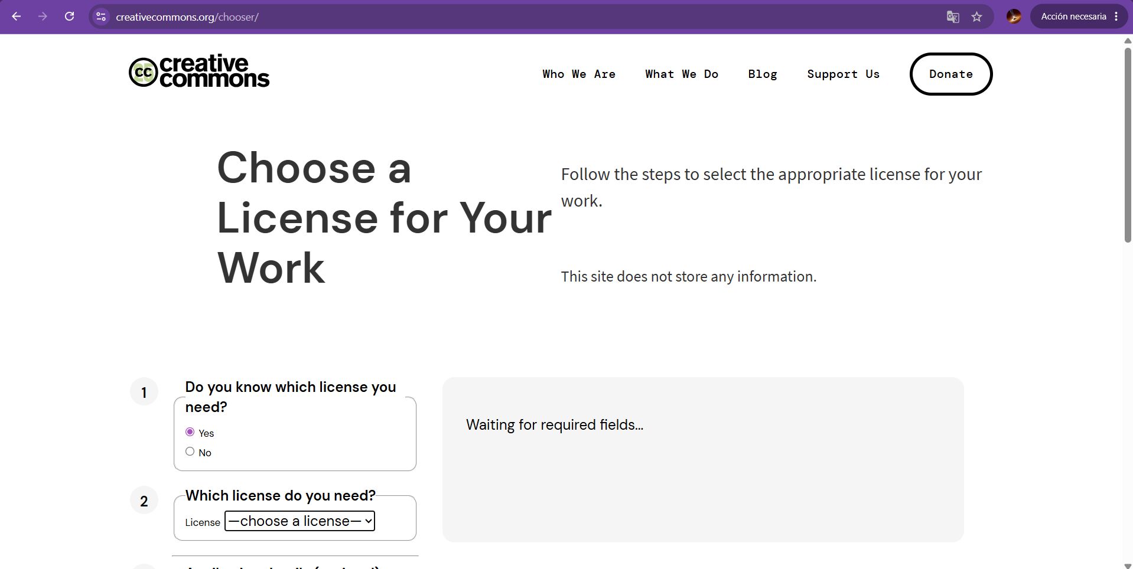Click the translate page icon
The width and height of the screenshot is (1133, 569).
(953, 17)
